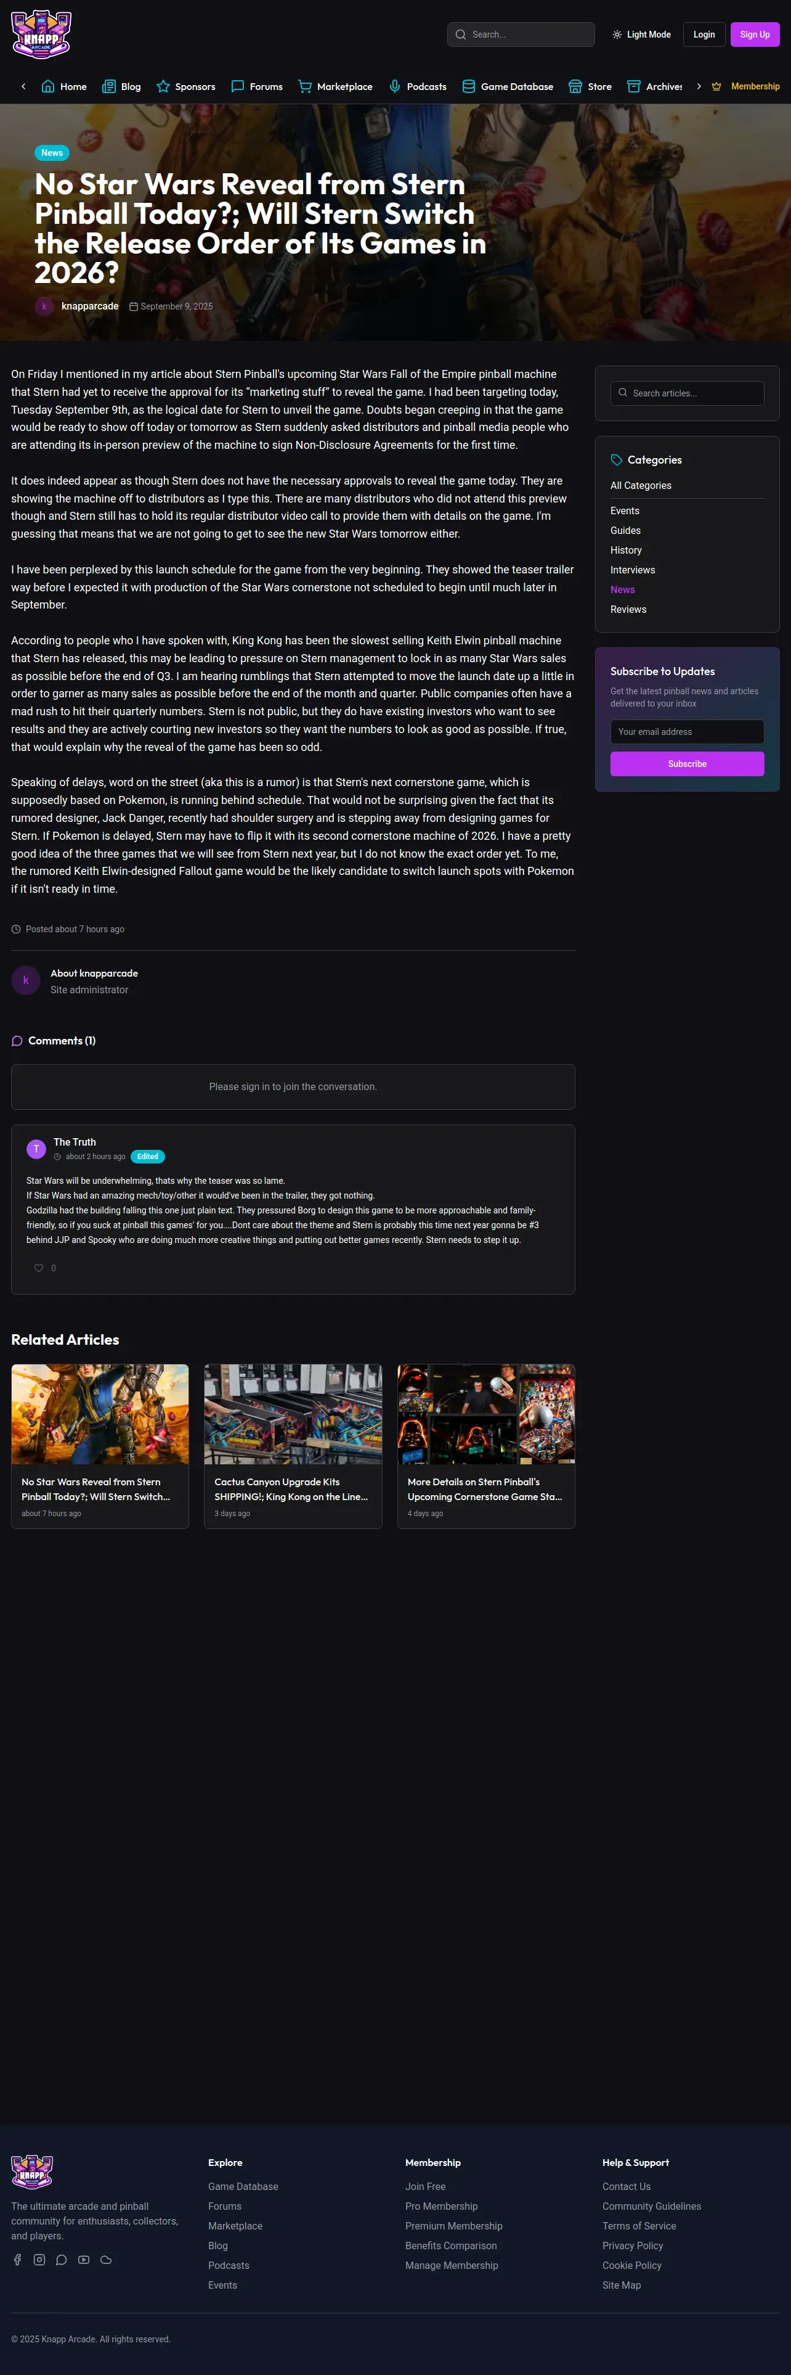Open Game Database footer link under Explore
This screenshot has height=2375, width=791.
(243, 2187)
